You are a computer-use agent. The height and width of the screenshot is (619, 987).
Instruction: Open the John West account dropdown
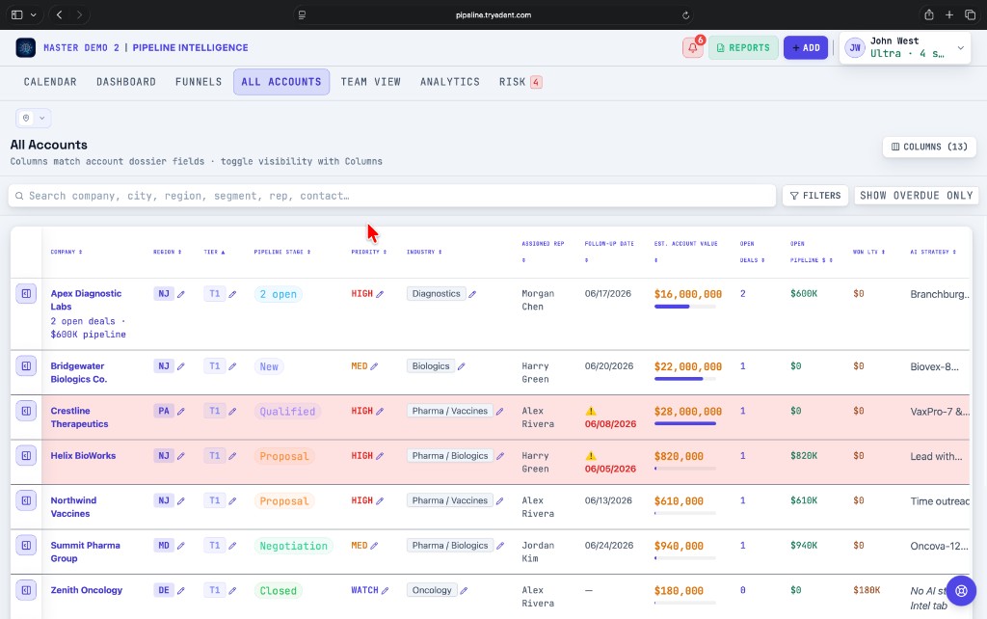click(904, 47)
